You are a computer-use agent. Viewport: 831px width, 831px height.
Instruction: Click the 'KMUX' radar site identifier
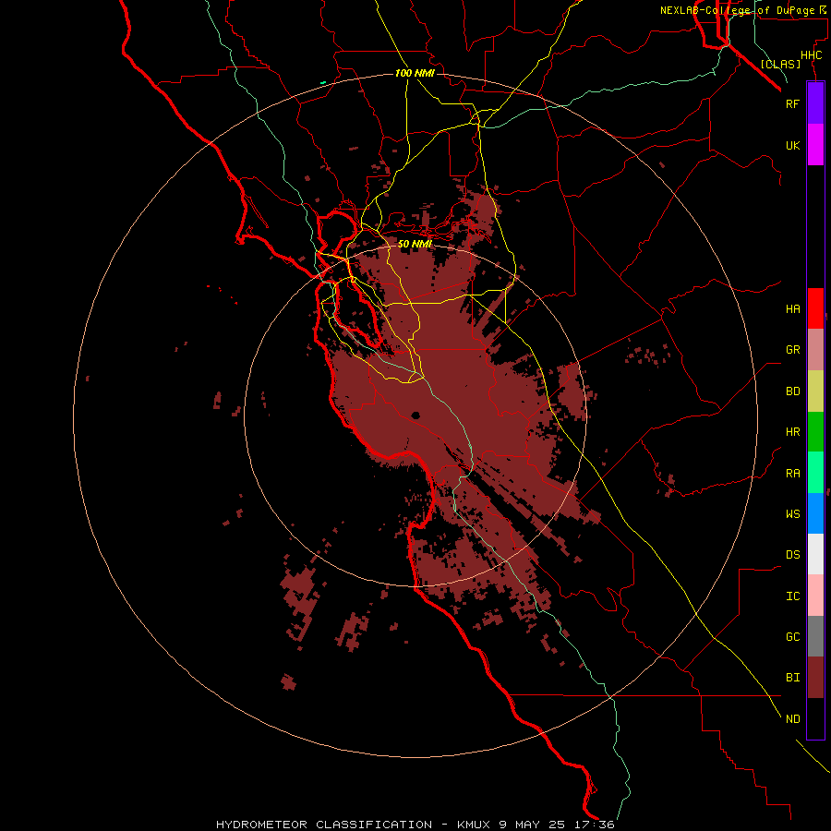(476, 825)
